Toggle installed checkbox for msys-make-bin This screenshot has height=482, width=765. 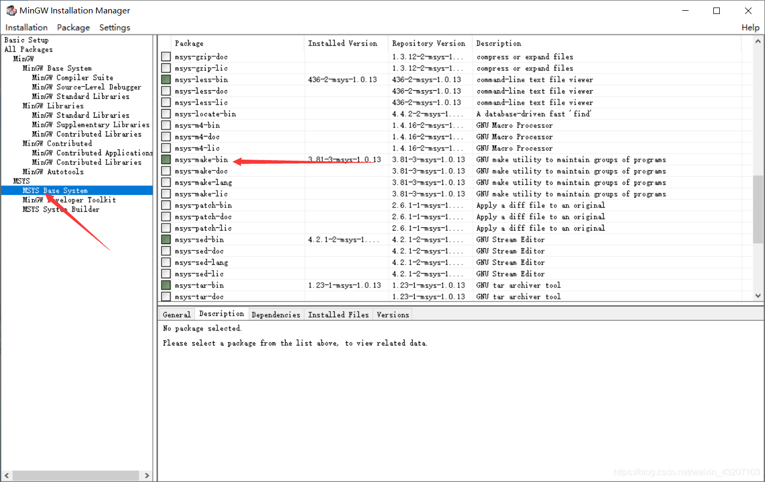tap(166, 160)
